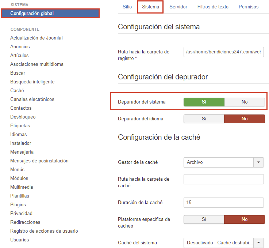Open the Permisos tab
The image size is (269, 248).
tap(248, 7)
